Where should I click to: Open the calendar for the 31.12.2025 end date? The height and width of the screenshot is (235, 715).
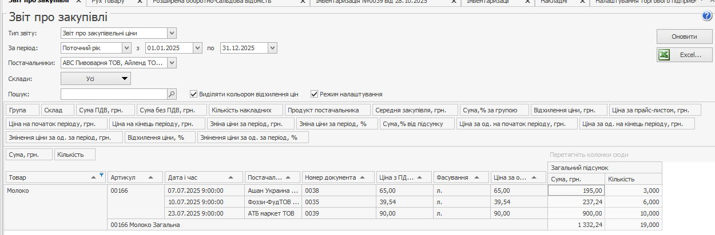tap(272, 48)
